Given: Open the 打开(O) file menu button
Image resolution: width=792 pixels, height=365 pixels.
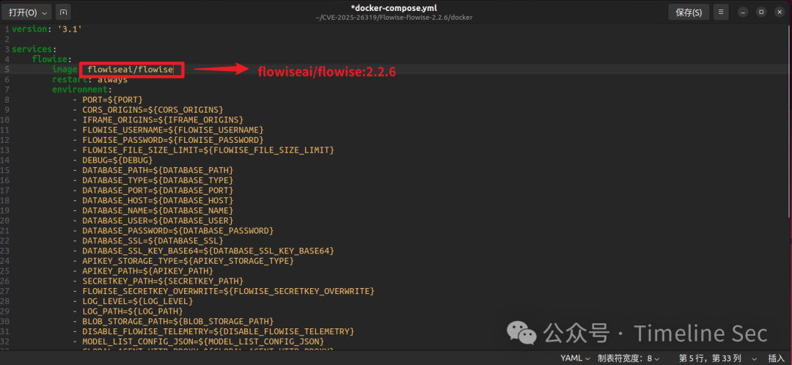Looking at the screenshot, I should pos(27,12).
